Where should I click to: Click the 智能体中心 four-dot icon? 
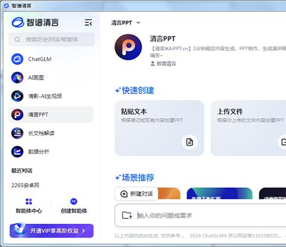click(x=29, y=202)
